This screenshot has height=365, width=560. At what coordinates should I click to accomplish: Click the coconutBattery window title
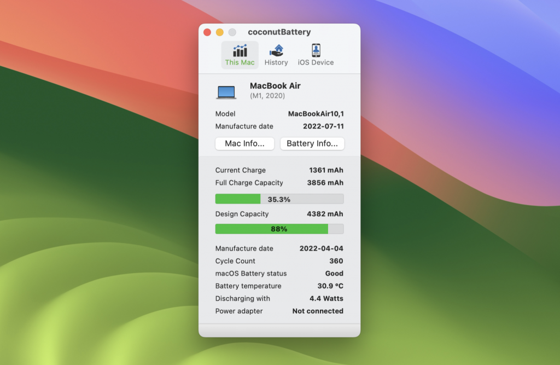pyautogui.click(x=279, y=32)
